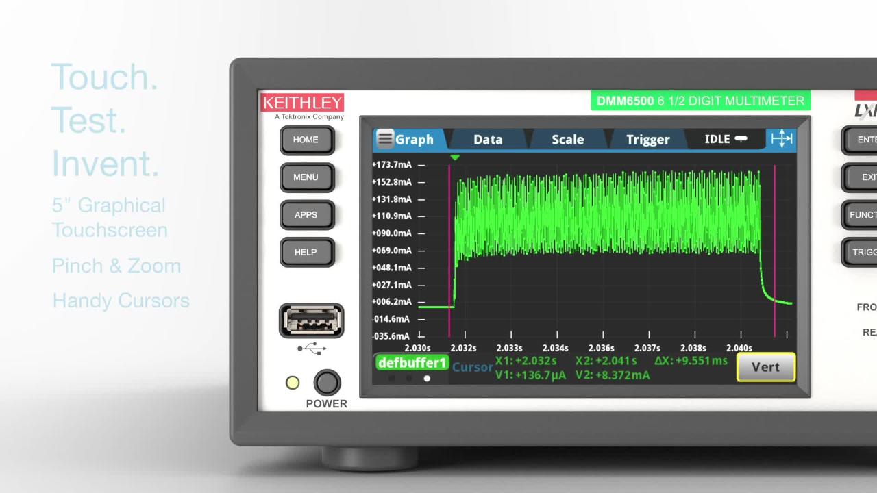The image size is (877, 493).
Task: Switch to the Data tab
Action: pyautogui.click(x=487, y=139)
